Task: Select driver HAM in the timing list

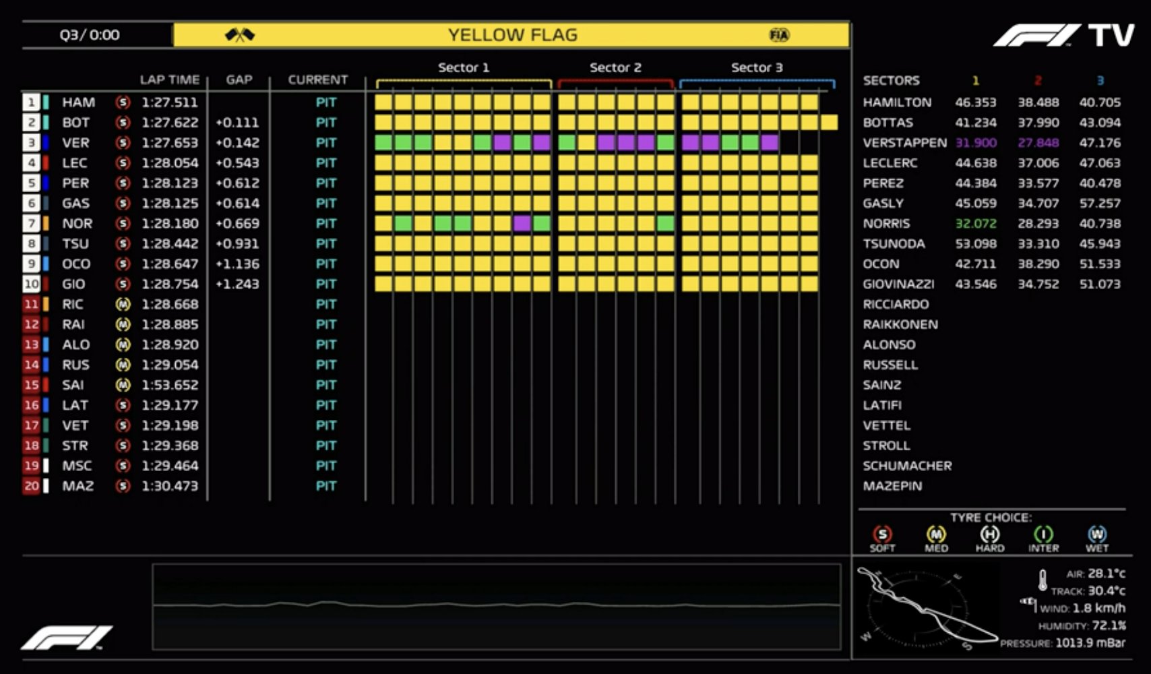Action: coord(79,102)
